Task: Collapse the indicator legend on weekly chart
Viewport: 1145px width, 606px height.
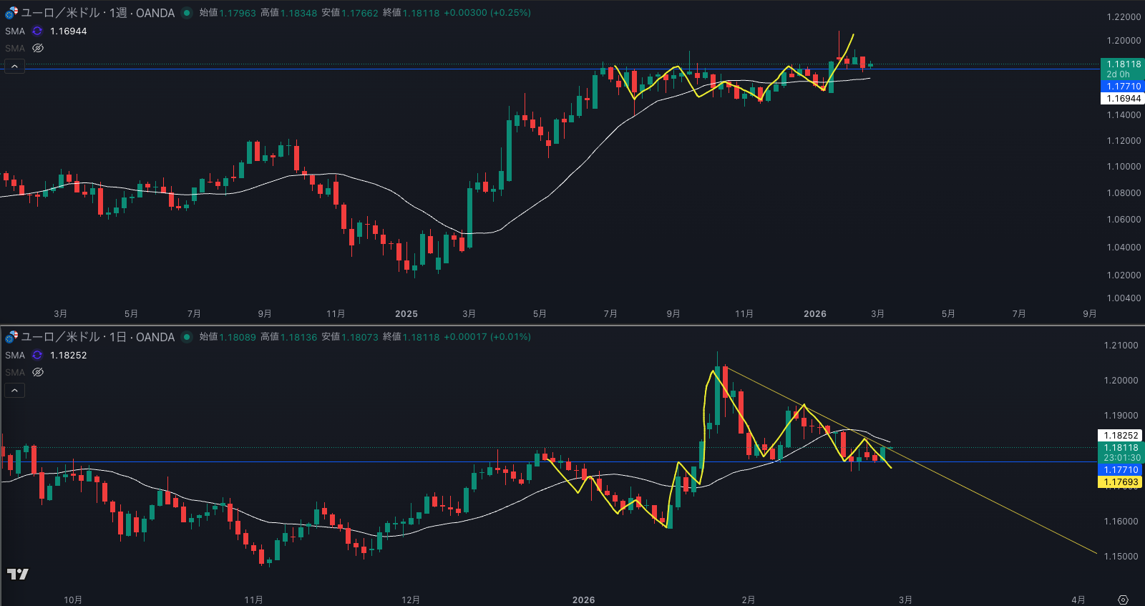Action: 14,67
